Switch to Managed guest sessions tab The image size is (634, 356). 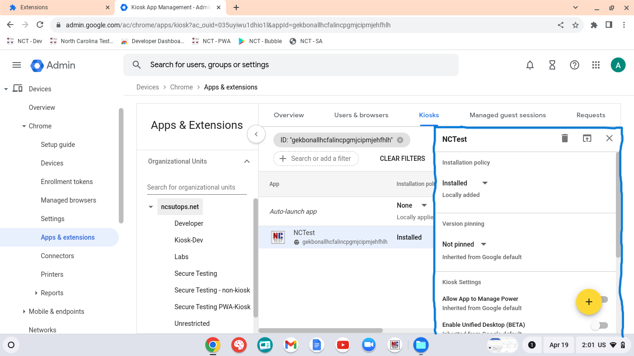[x=508, y=115]
